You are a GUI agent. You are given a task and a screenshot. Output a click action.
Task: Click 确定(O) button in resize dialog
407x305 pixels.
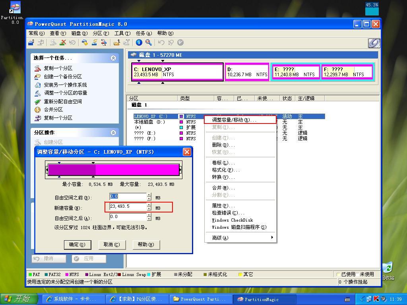[78, 245]
